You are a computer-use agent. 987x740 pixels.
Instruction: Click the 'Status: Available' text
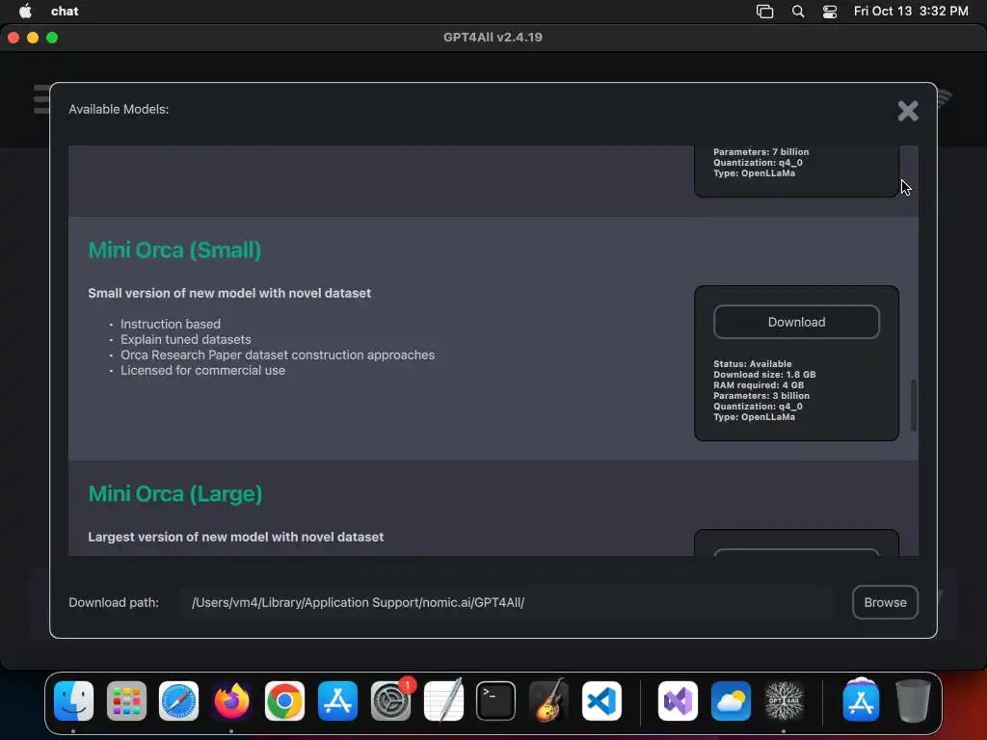tap(752, 363)
